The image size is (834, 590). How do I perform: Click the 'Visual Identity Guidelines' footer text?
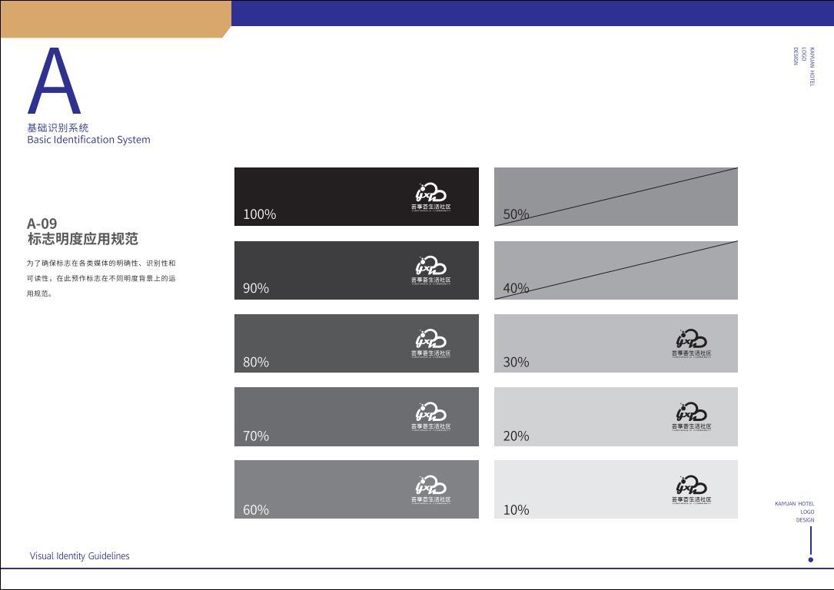click(80, 556)
